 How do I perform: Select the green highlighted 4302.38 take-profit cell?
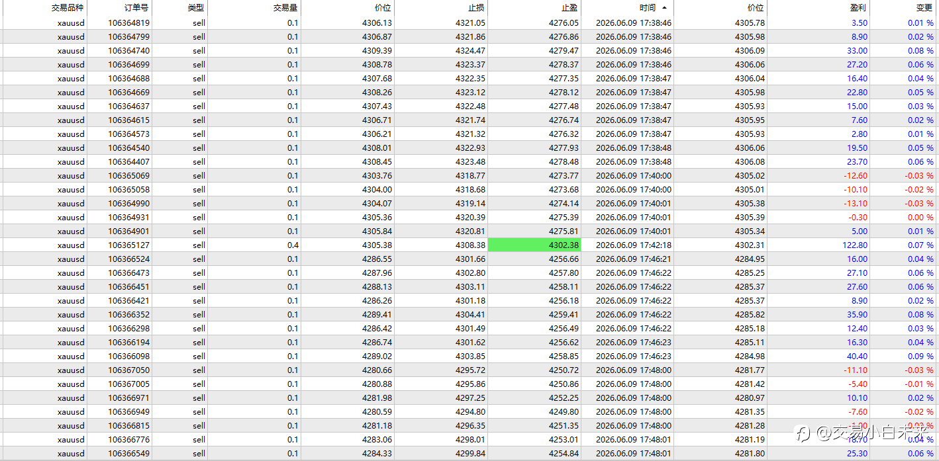pyautogui.click(x=534, y=245)
